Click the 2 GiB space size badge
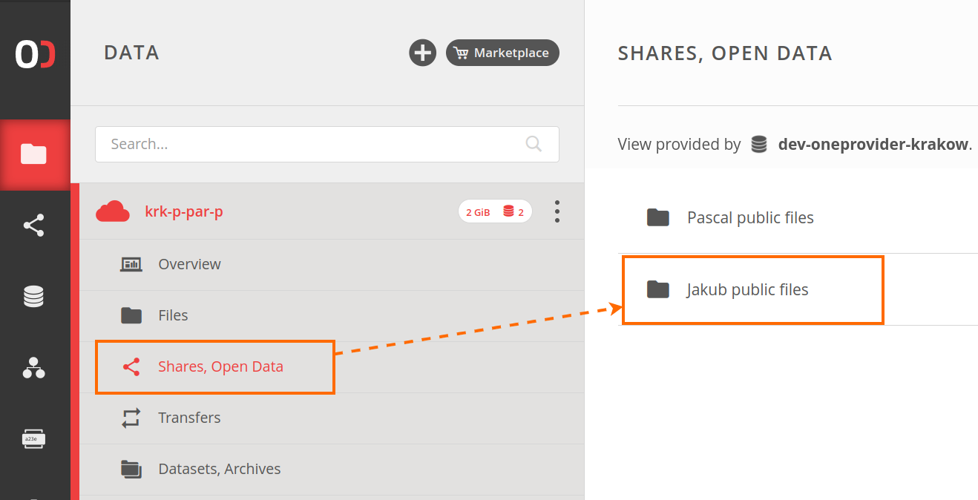The image size is (978, 500). tap(478, 212)
